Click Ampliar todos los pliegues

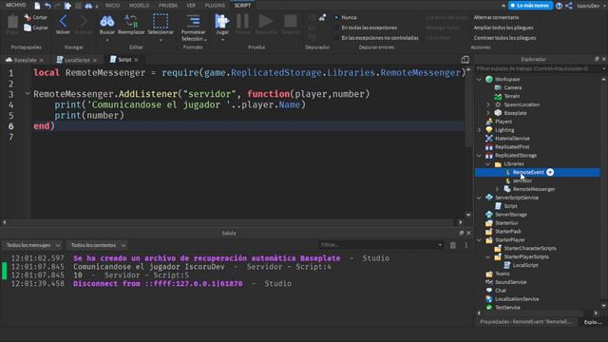tap(503, 28)
